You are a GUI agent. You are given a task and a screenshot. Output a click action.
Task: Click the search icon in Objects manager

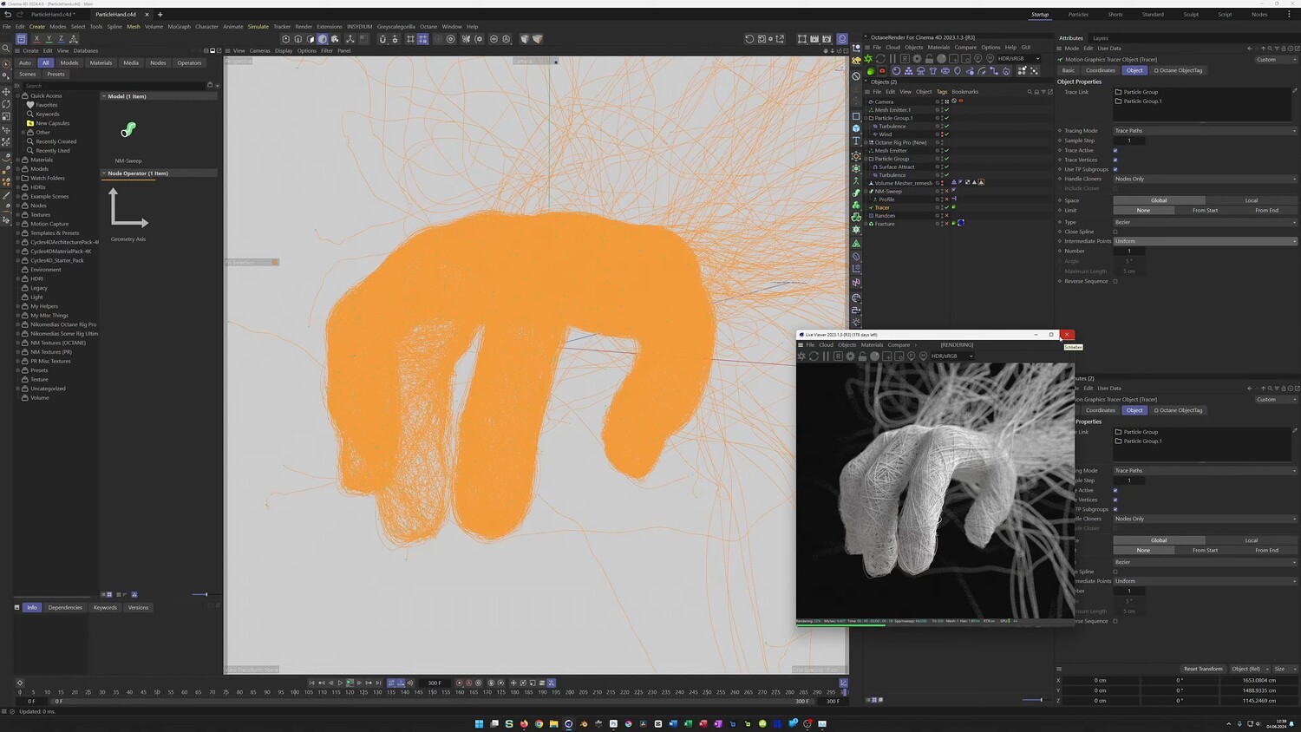[1030, 92]
